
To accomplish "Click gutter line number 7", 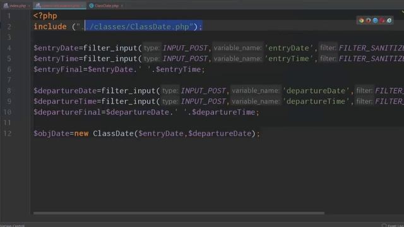I will pyautogui.click(x=9, y=80).
